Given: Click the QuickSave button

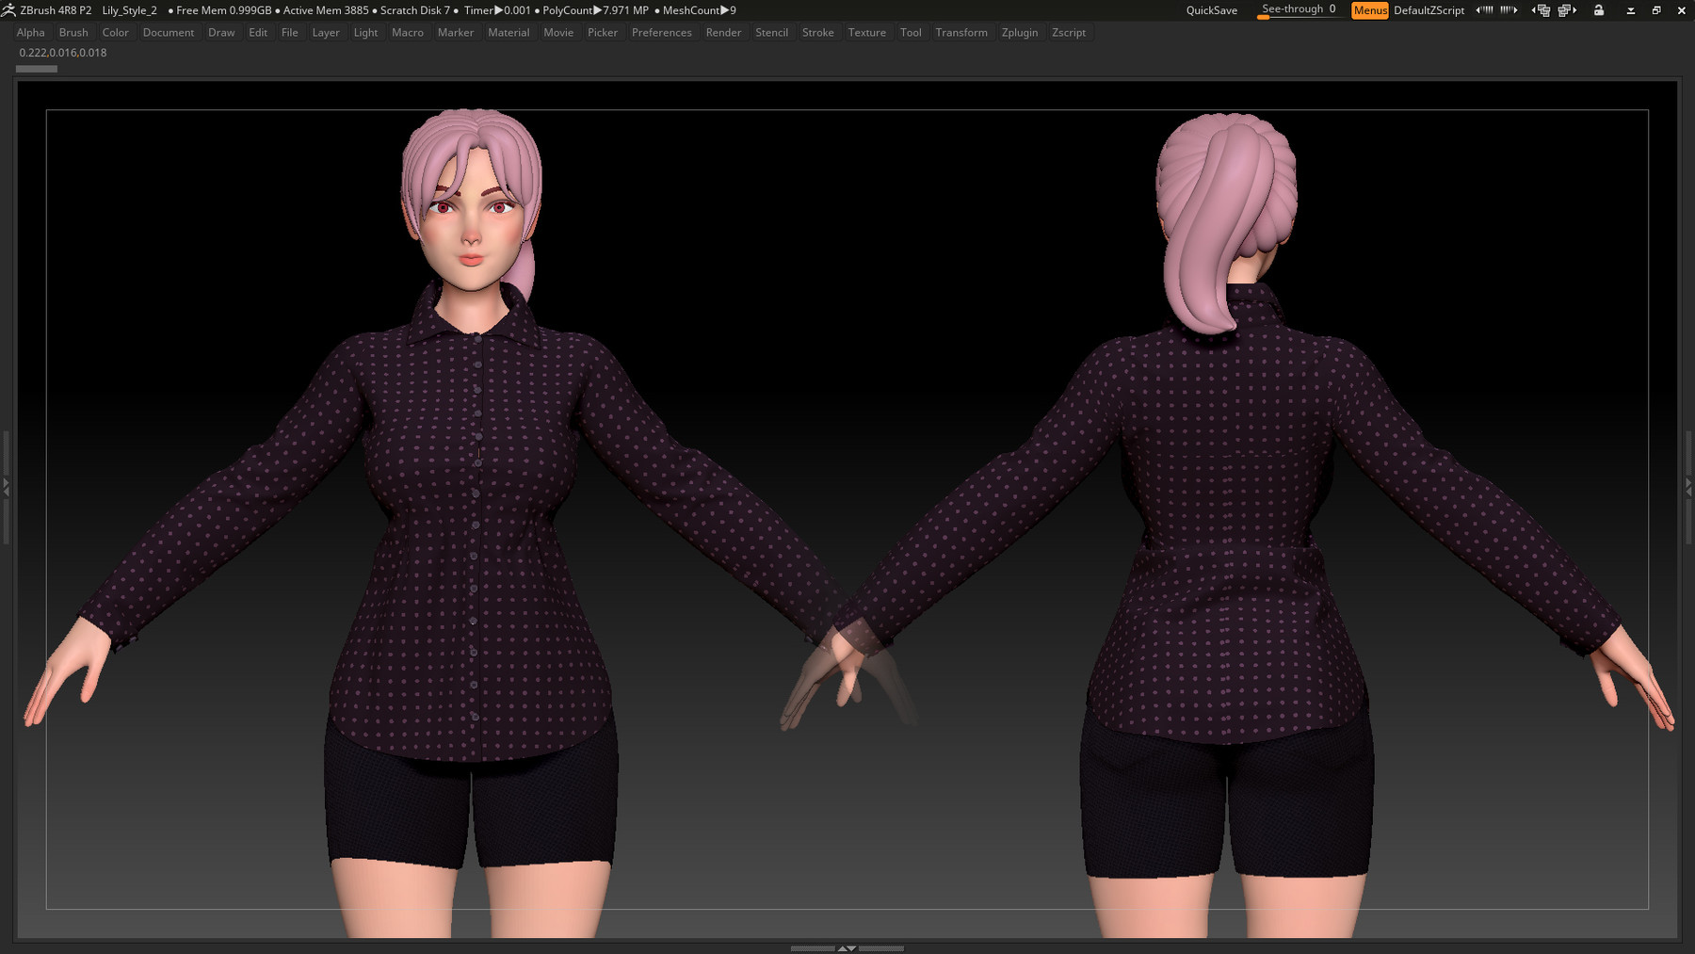Looking at the screenshot, I should (1211, 10).
